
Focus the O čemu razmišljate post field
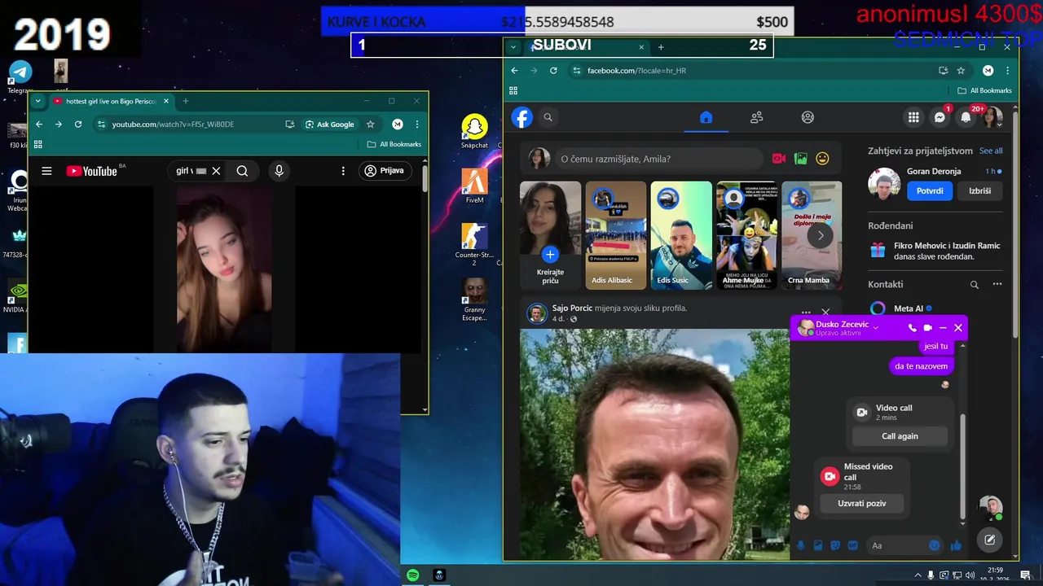click(658, 159)
